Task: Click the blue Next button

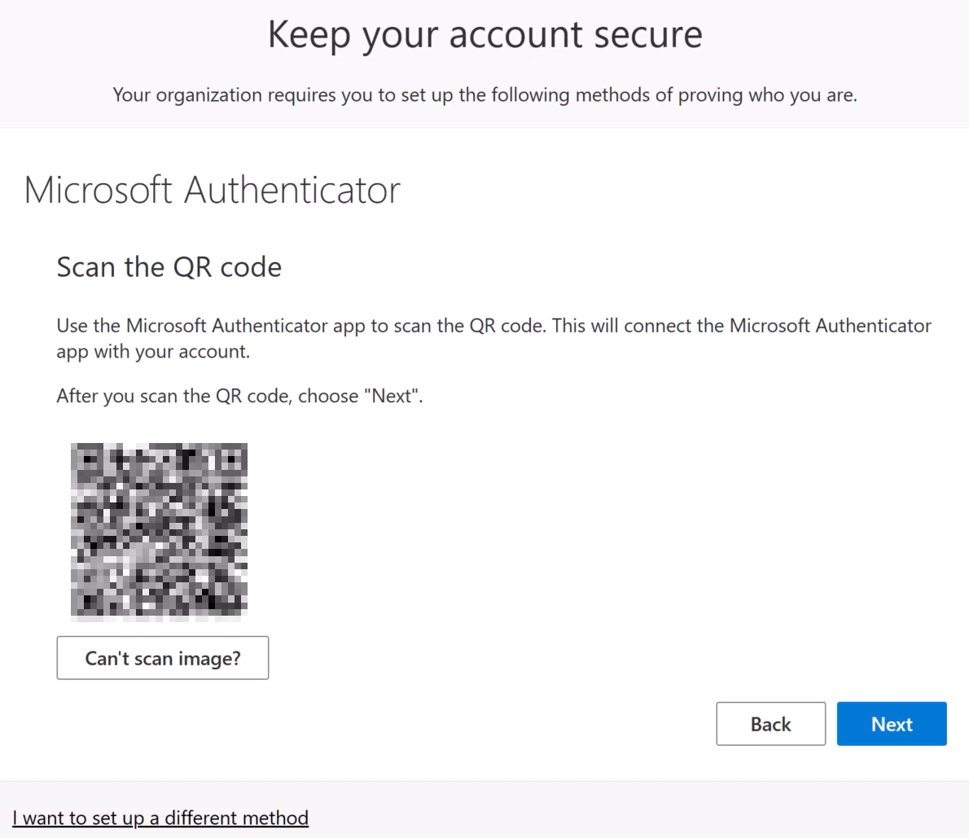Action: [892, 724]
